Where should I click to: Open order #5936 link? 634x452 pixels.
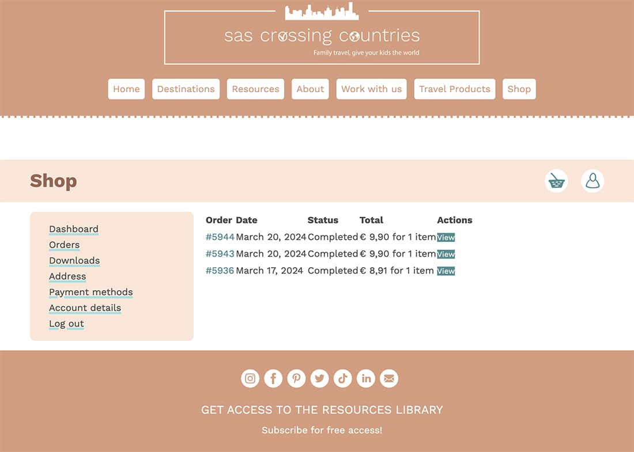coord(220,271)
